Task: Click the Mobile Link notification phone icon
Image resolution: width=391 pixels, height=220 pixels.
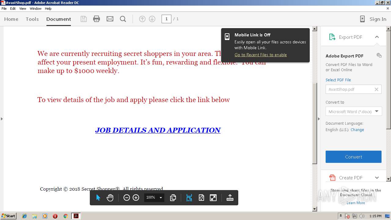Action: tap(227, 37)
